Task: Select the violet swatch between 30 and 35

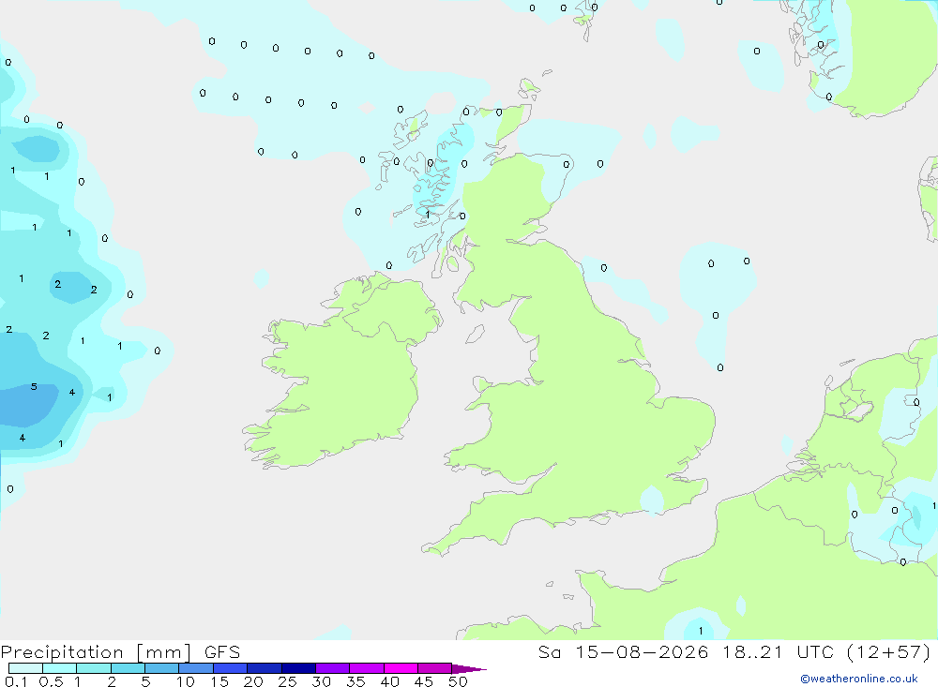Action: click(333, 668)
